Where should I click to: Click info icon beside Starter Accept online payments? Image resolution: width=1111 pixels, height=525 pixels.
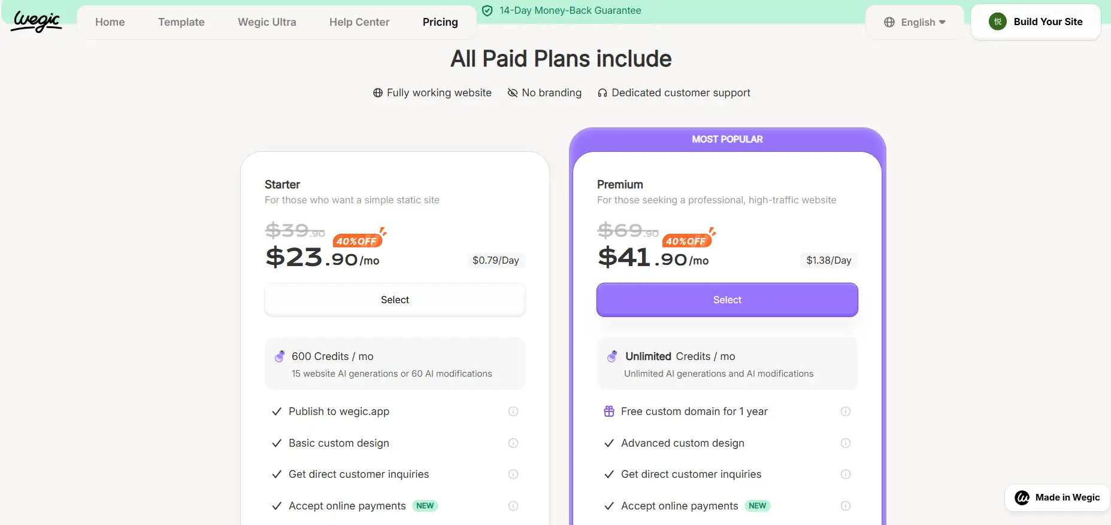point(513,506)
